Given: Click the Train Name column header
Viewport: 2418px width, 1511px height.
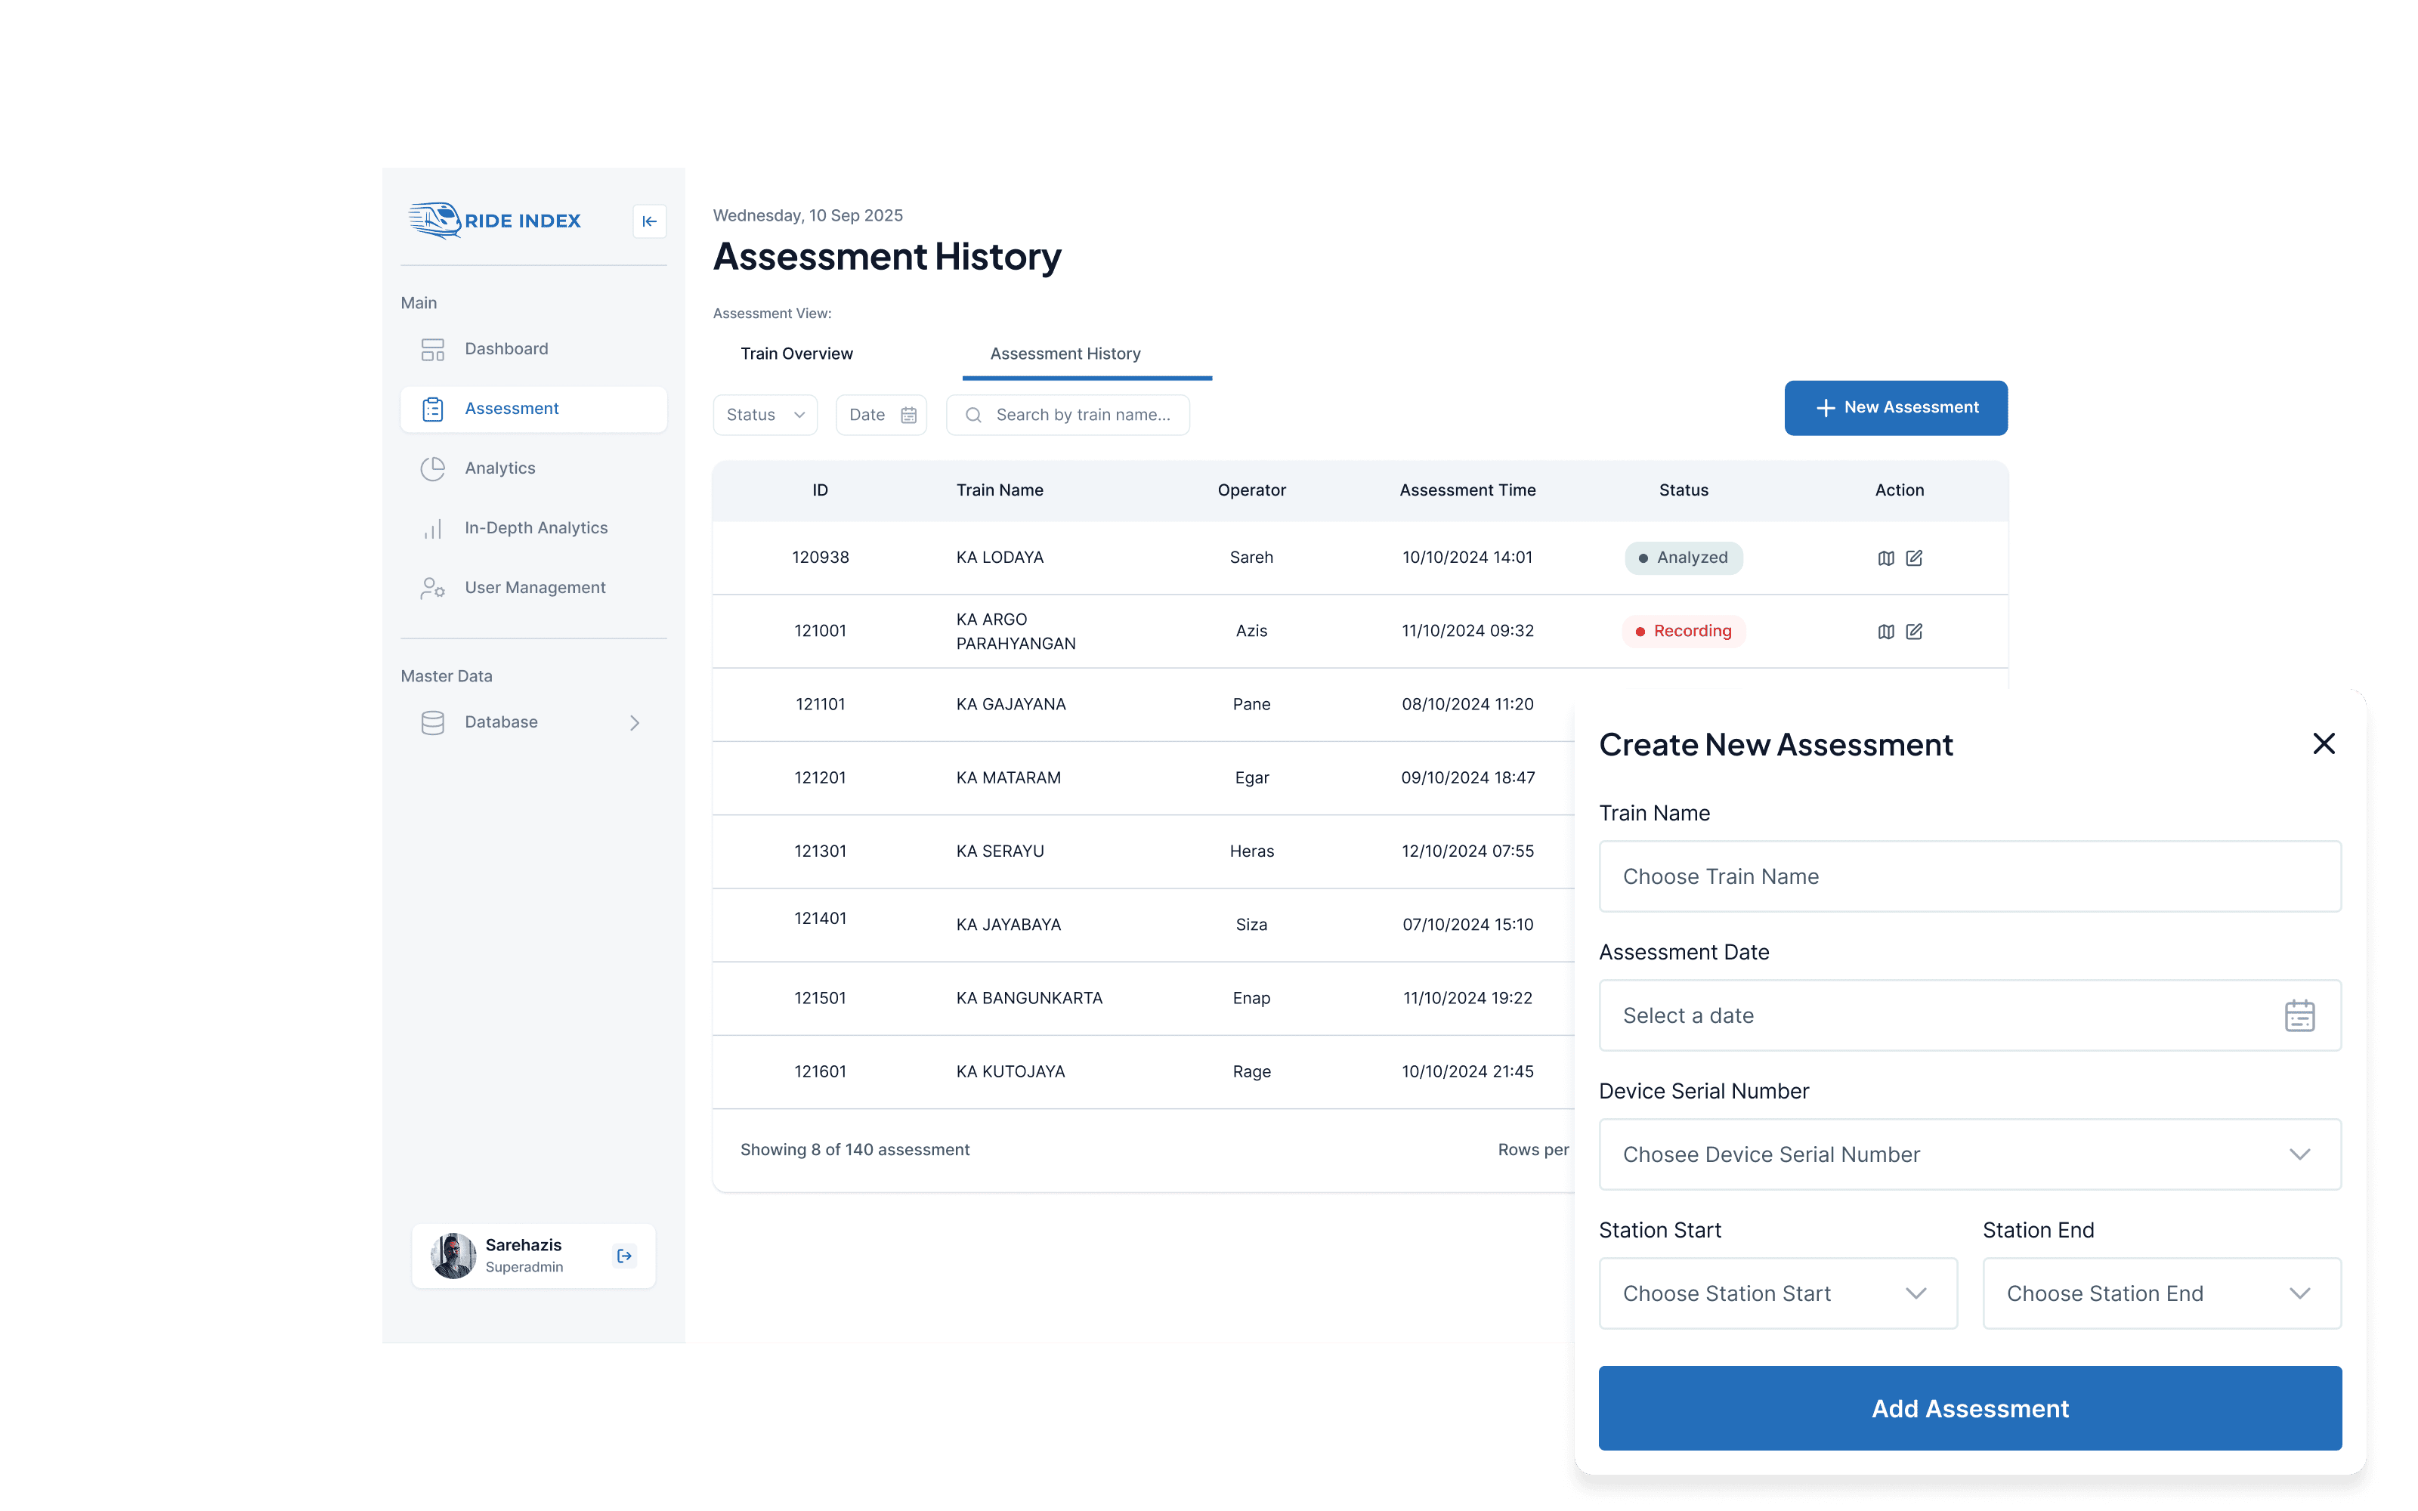Looking at the screenshot, I should point(999,490).
